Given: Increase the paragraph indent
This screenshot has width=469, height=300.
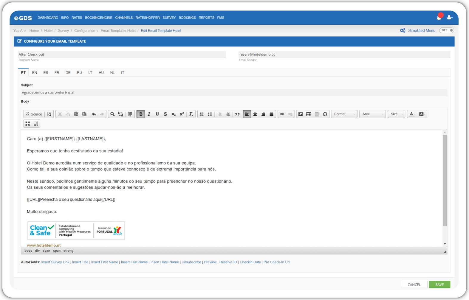Looking at the screenshot, I should [x=228, y=114].
